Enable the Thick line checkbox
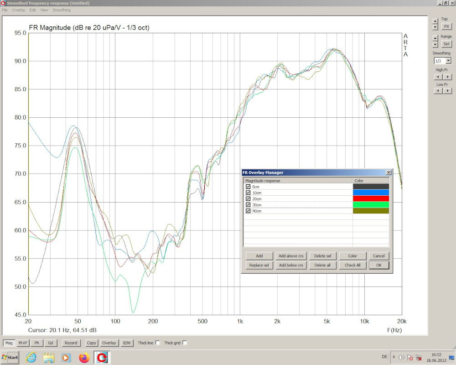 (x=158, y=343)
